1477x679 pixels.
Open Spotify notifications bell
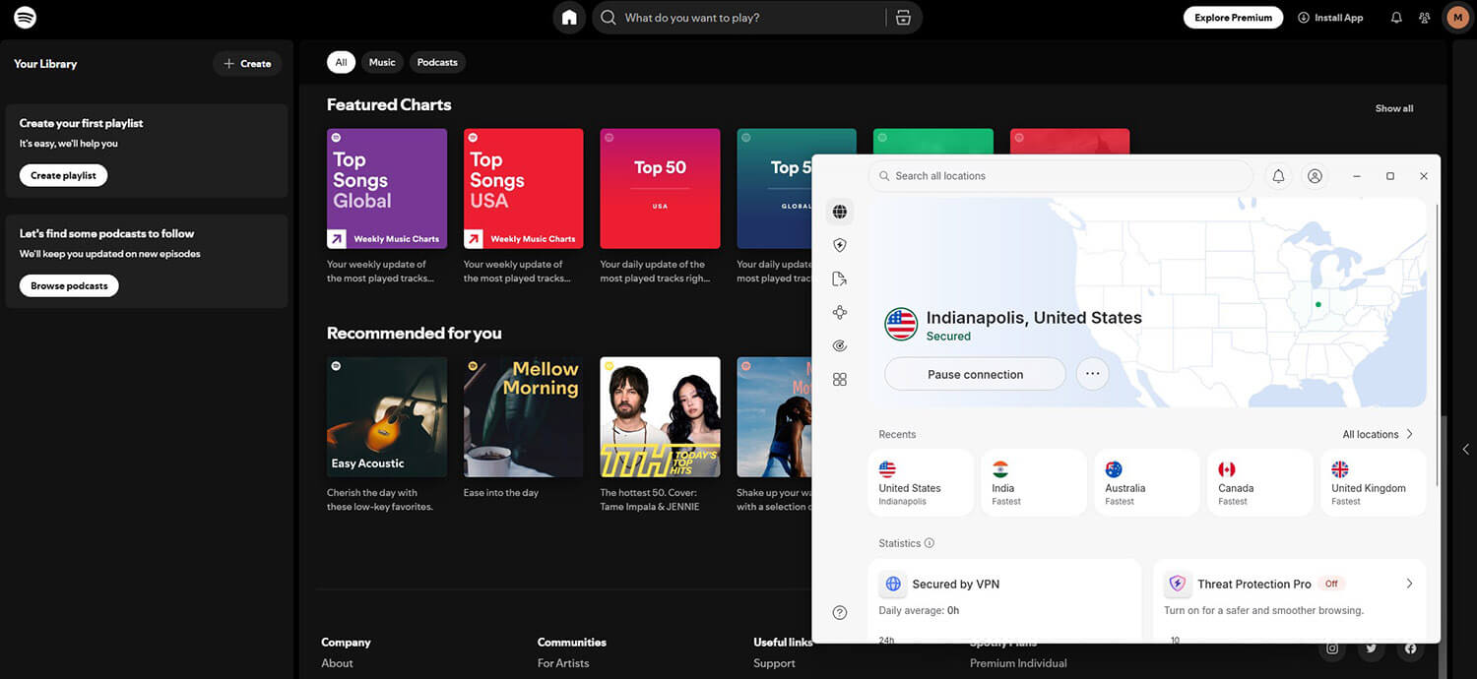point(1396,18)
